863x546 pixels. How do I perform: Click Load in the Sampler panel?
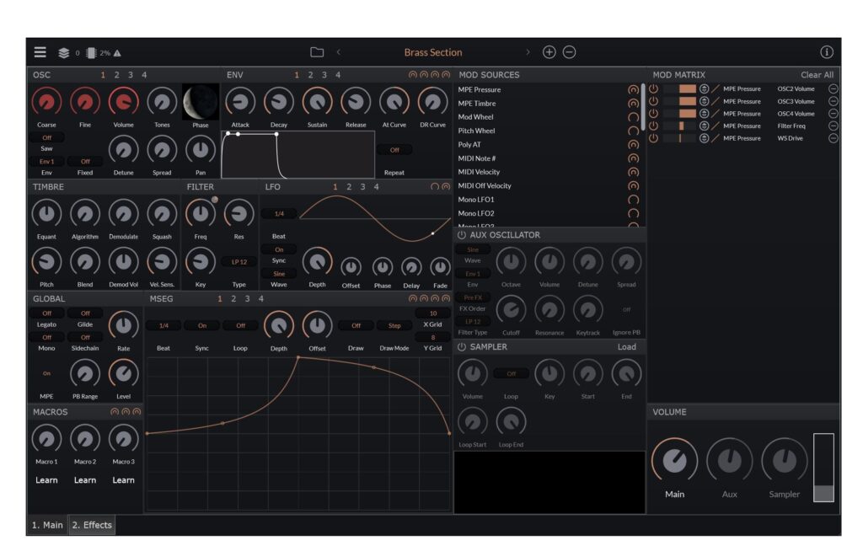(627, 345)
